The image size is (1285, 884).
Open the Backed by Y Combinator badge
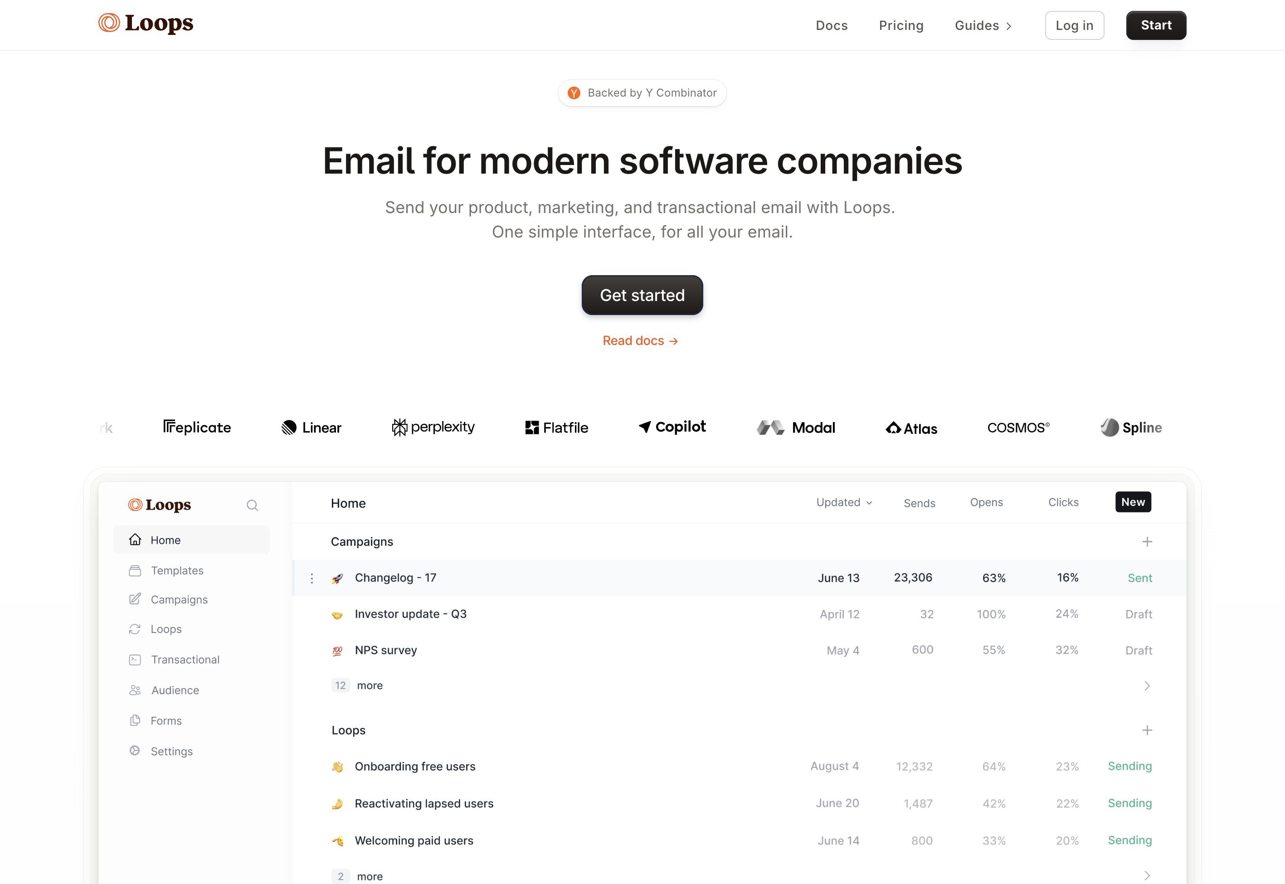[642, 93]
